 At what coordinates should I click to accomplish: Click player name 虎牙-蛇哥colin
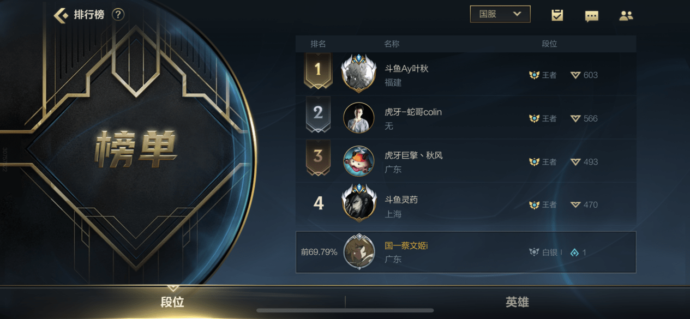(413, 112)
